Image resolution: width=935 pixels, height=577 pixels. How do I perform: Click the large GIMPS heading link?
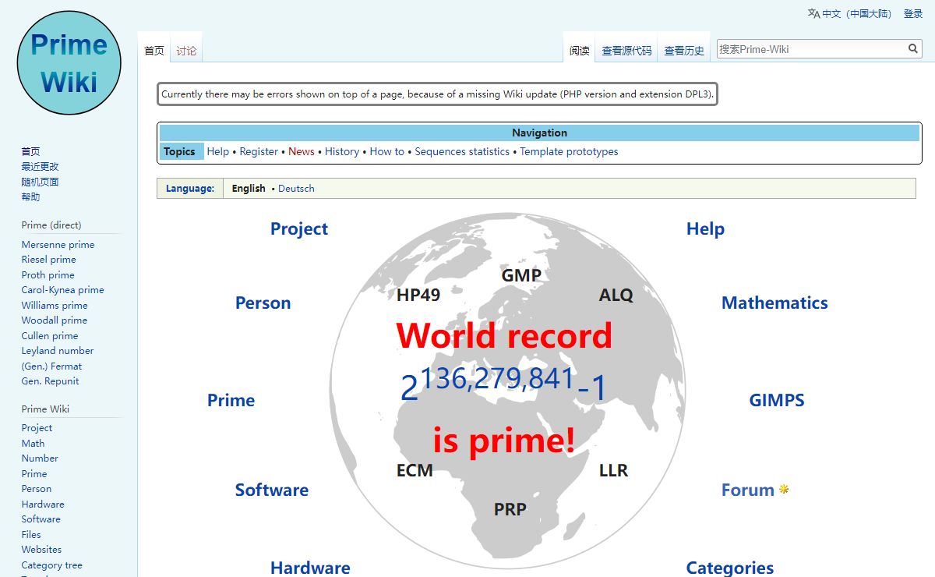(x=777, y=401)
